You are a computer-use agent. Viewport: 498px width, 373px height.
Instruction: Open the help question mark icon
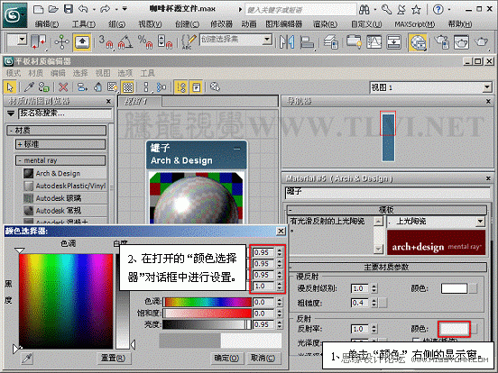click(x=438, y=10)
